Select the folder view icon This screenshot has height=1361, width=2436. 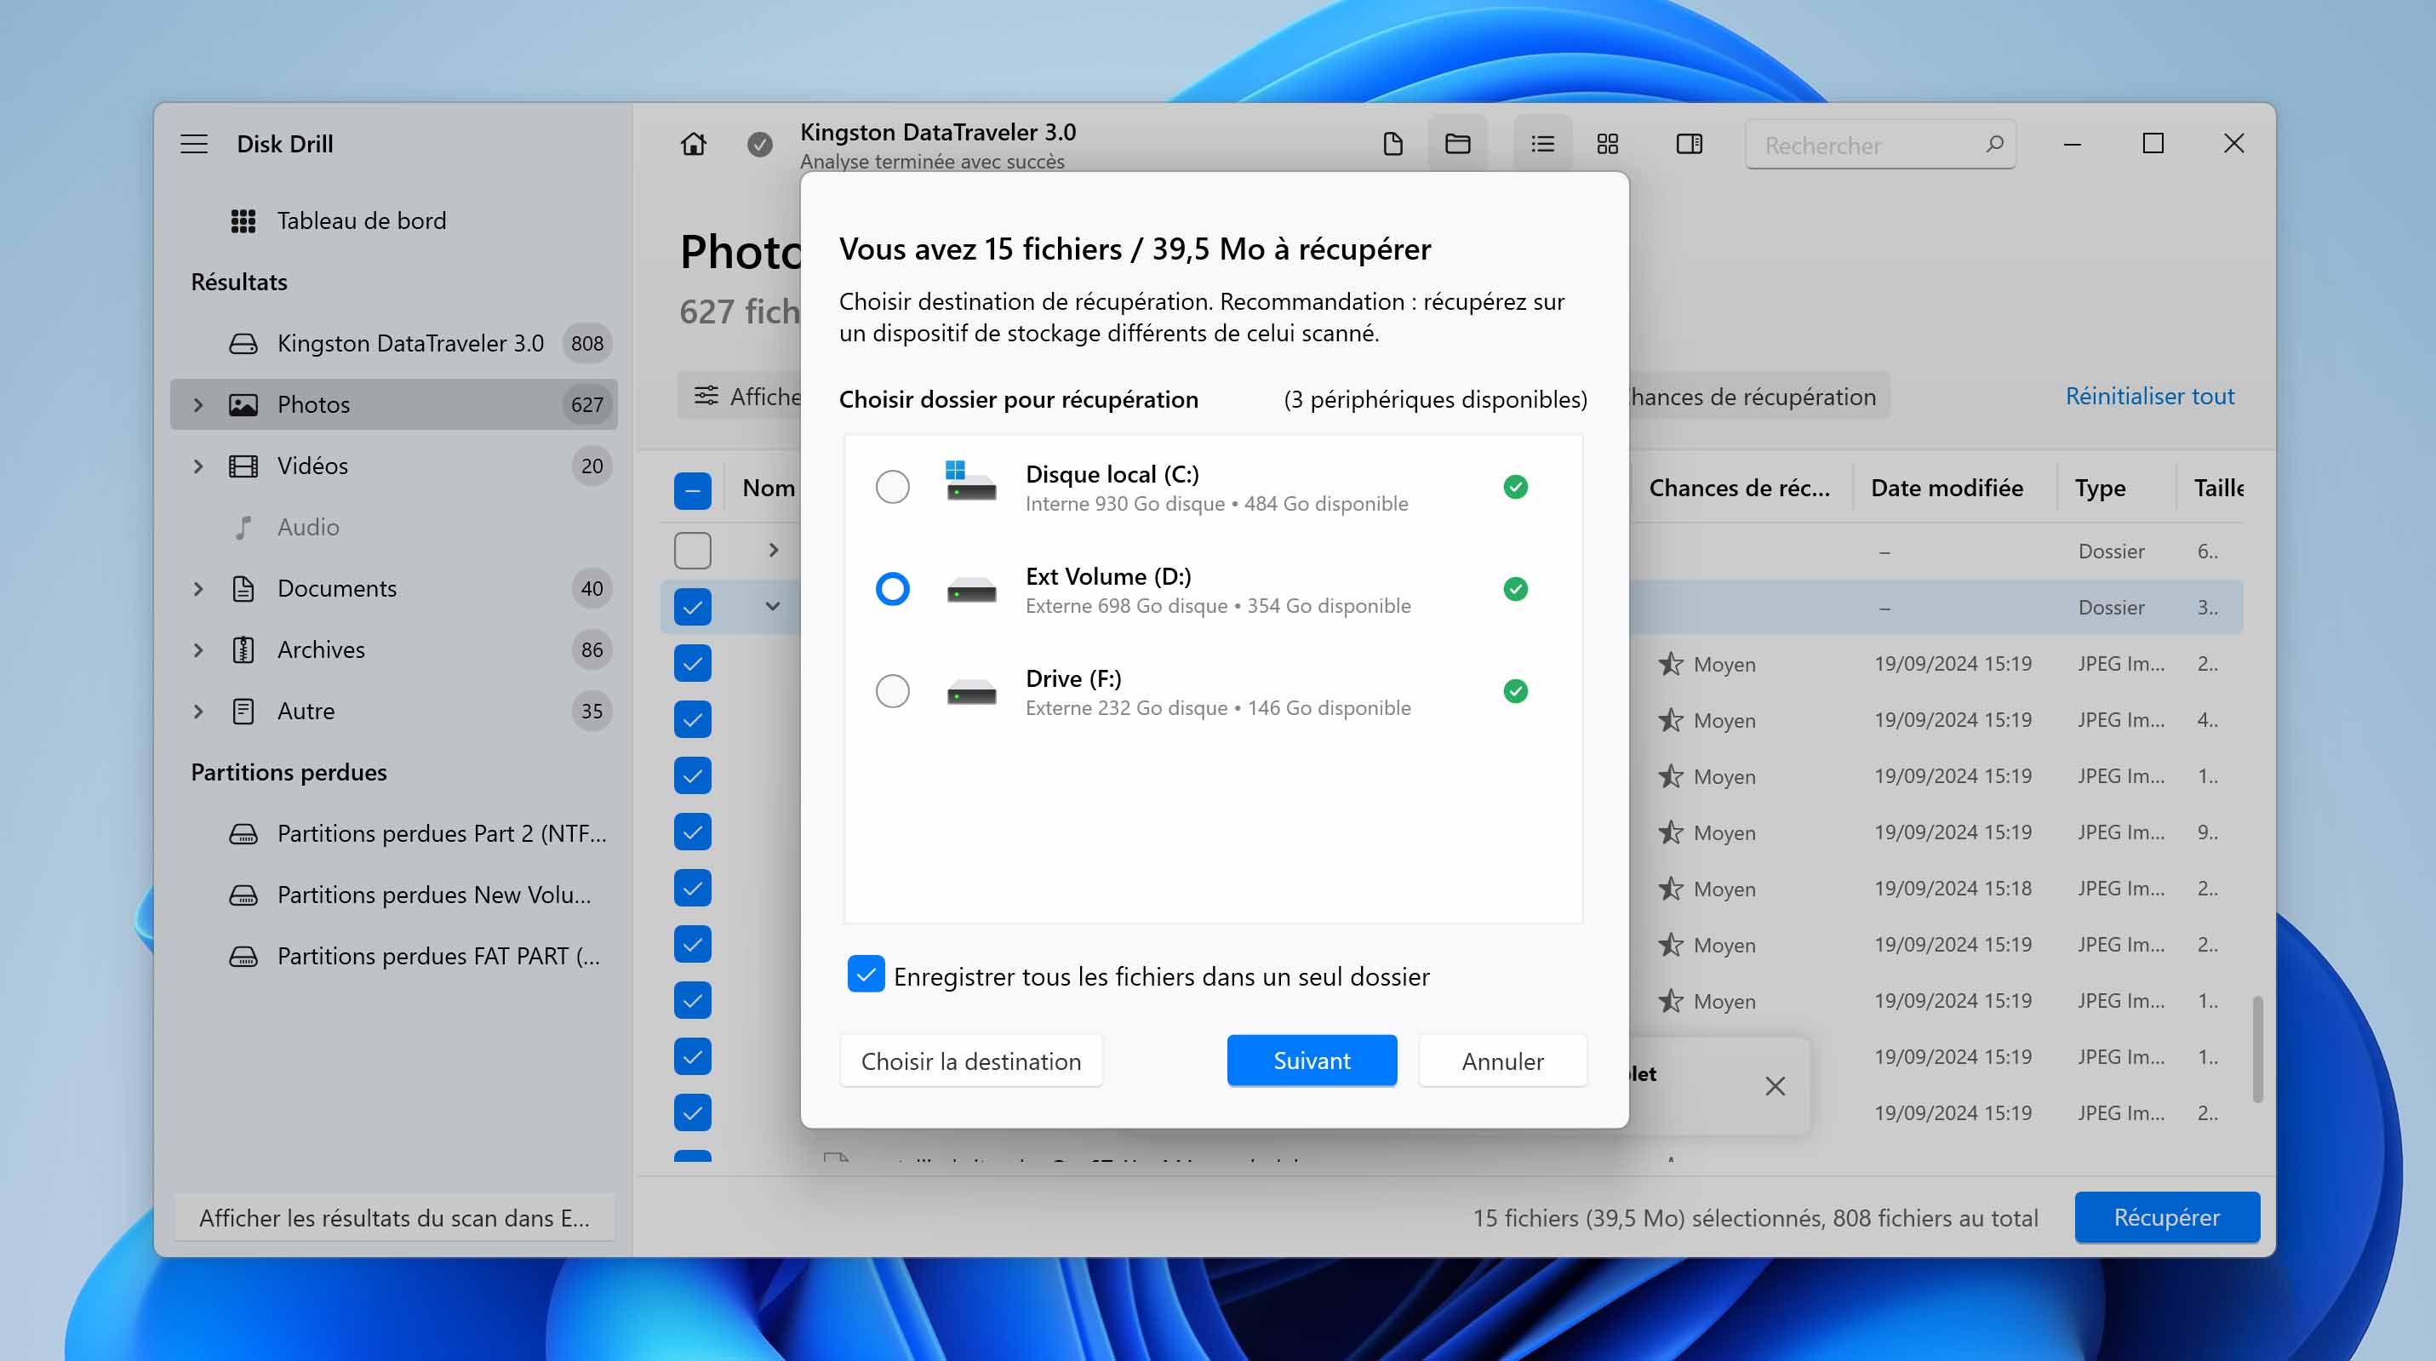[x=1457, y=144]
